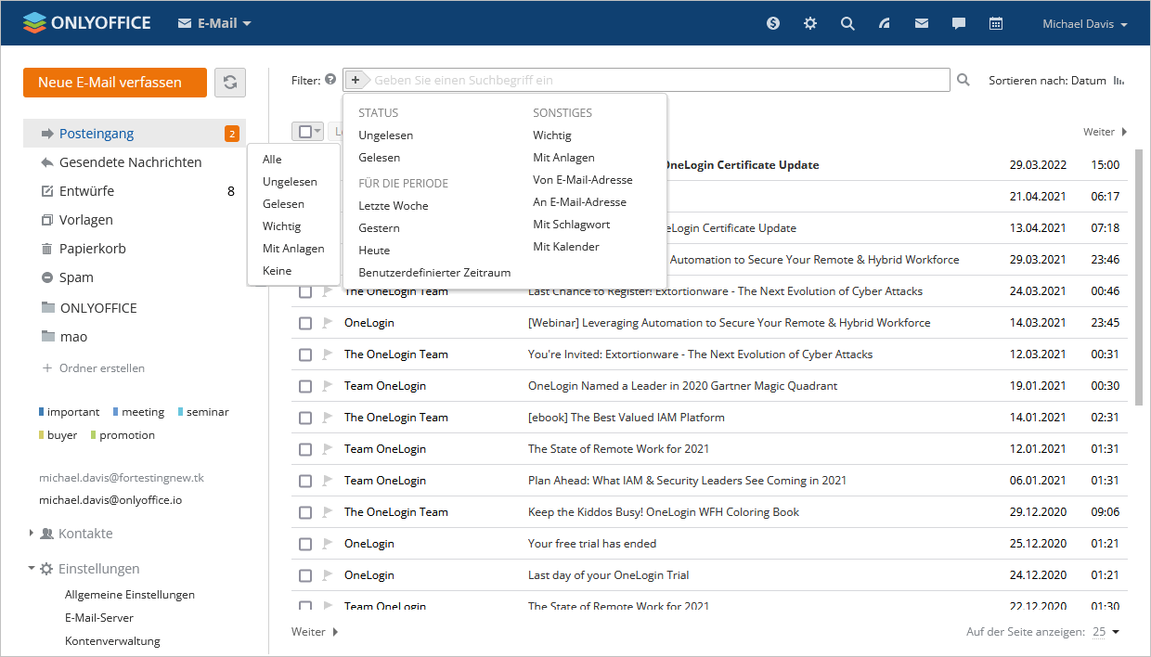Viewport: 1151px width, 657px height.
Task: Filter by 'Letzte Woche' period
Action: pos(394,206)
